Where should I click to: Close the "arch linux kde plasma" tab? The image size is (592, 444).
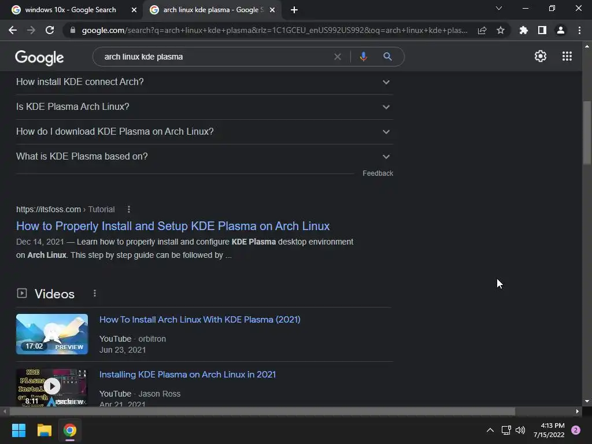tap(272, 10)
